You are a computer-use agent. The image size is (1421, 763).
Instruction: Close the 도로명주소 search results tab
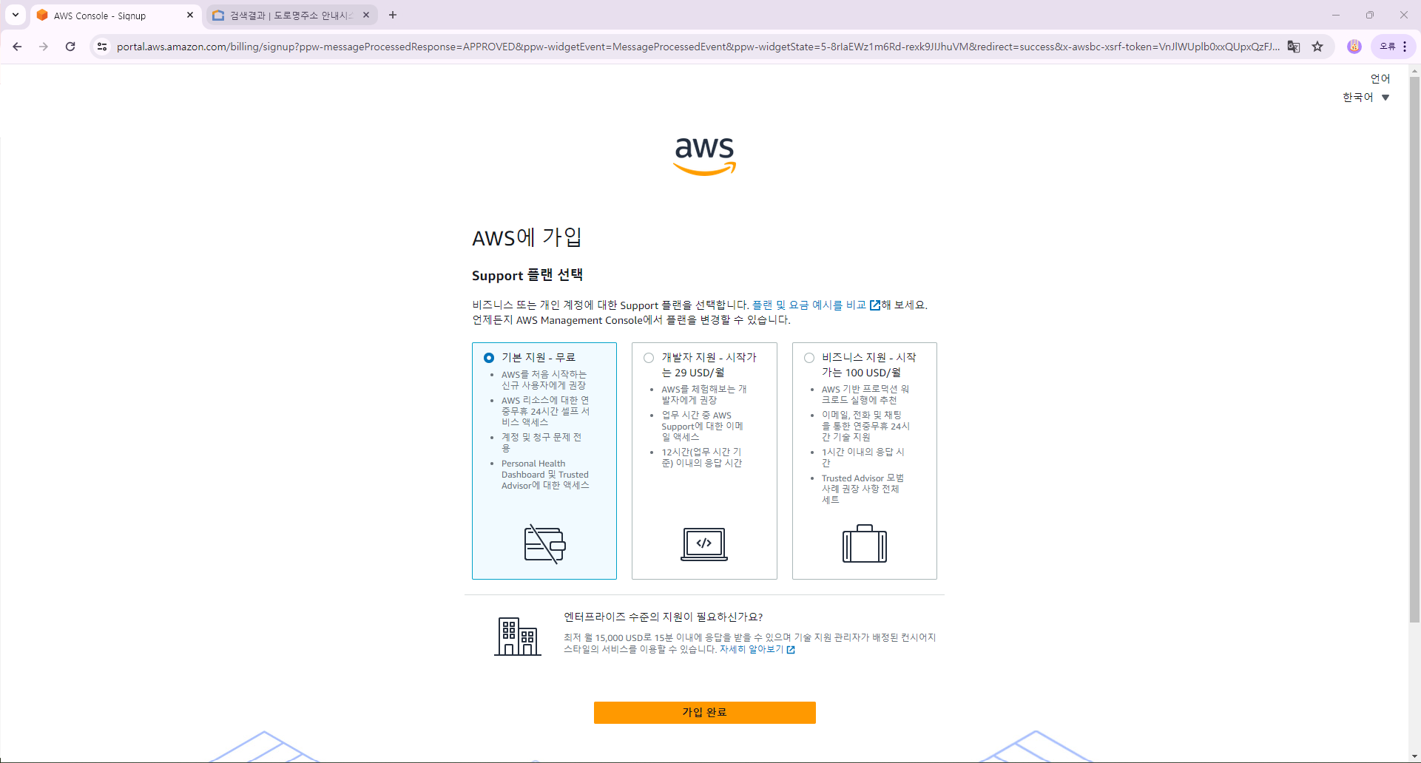pyautogui.click(x=366, y=15)
